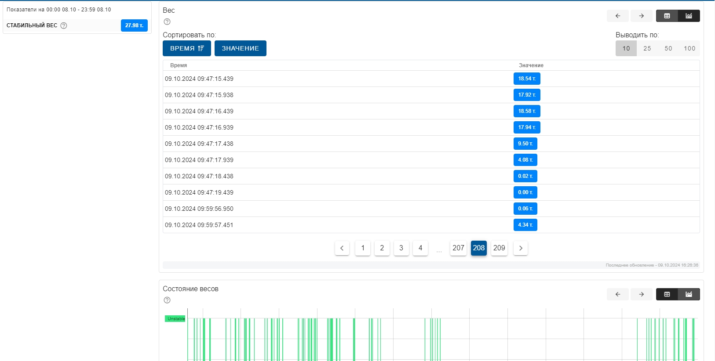Click forward arrow in Состояние весов panel
The width and height of the screenshot is (715, 361).
[642, 294]
